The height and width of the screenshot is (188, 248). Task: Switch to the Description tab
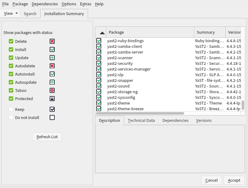pos(109,121)
